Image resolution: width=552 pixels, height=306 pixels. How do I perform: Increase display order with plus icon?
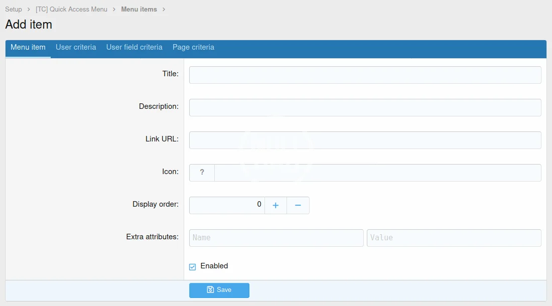(x=275, y=205)
